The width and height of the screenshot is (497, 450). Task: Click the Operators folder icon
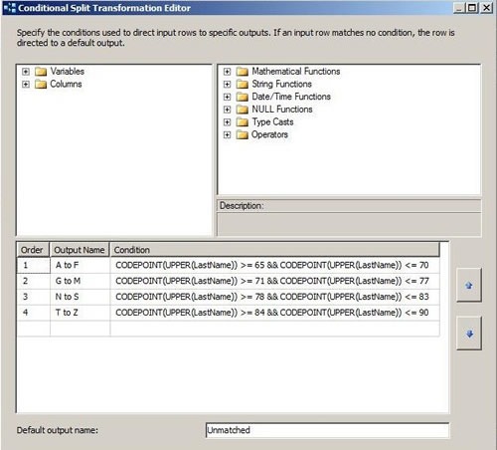click(x=243, y=134)
